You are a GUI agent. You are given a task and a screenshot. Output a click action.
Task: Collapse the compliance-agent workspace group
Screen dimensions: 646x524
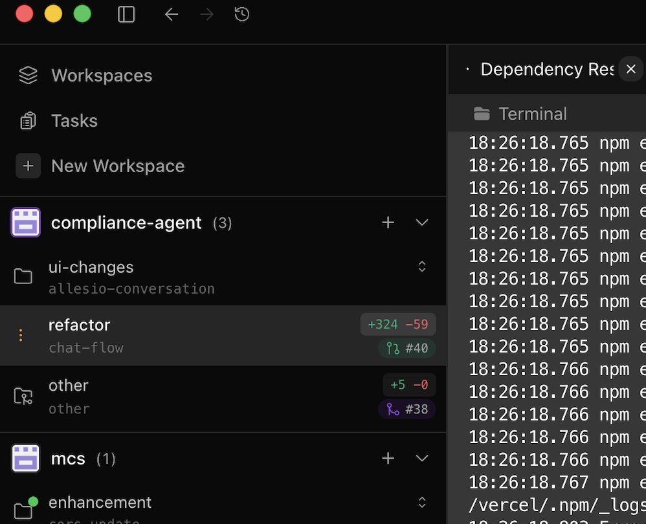coord(422,222)
